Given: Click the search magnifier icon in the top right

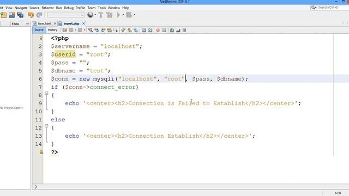Looking at the screenshot, I should pos(314,8).
